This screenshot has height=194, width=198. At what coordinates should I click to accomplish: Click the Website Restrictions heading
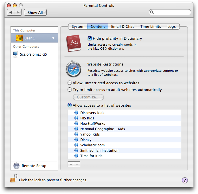105,64
